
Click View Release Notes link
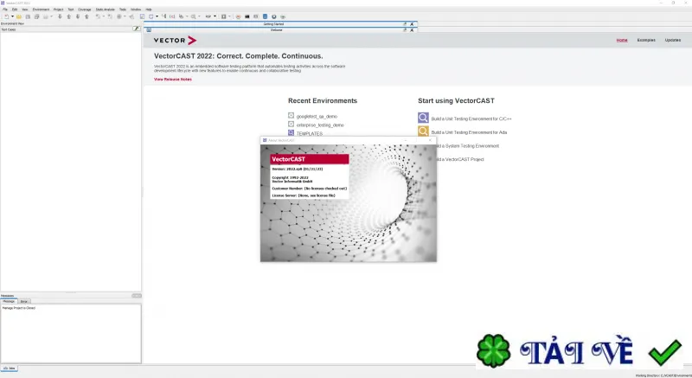click(x=172, y=80)
